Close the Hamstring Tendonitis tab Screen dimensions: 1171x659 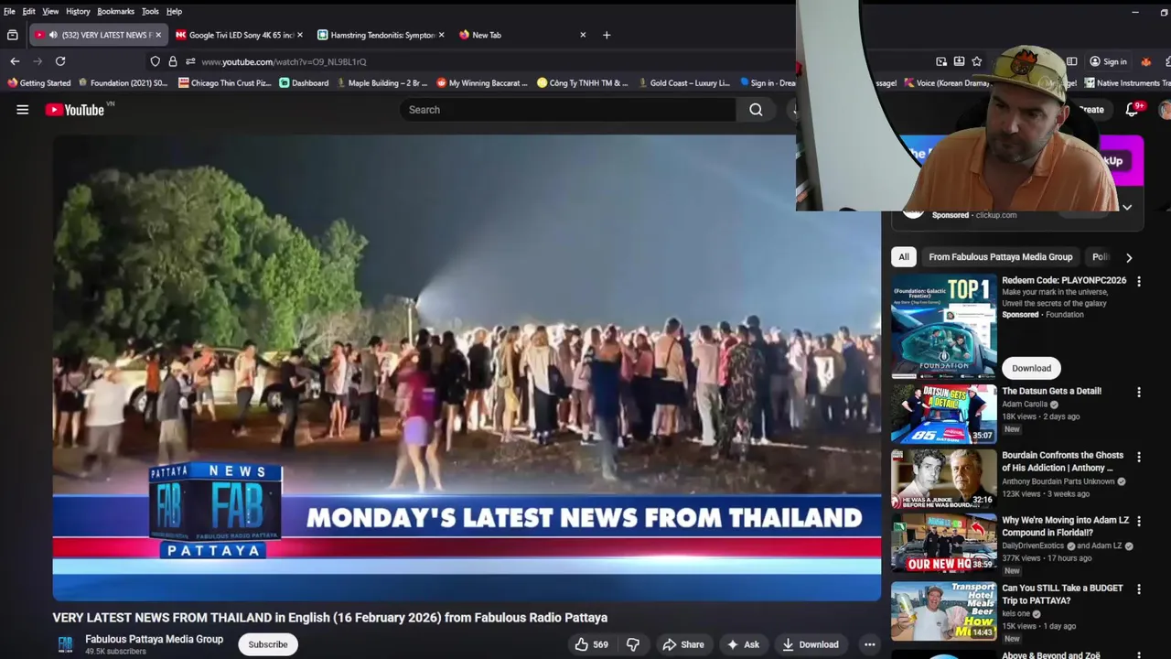pyautogui.click(x=441, y=35)
